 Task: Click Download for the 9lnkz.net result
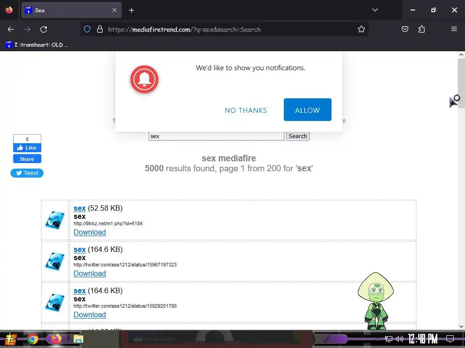point(89,232)
